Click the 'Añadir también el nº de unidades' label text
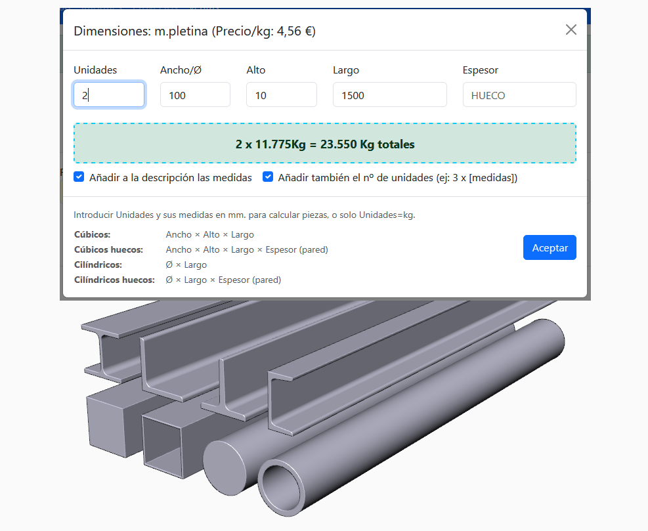Image resolution: width=648 pixels, height=531 pixels. click(397, 178)
